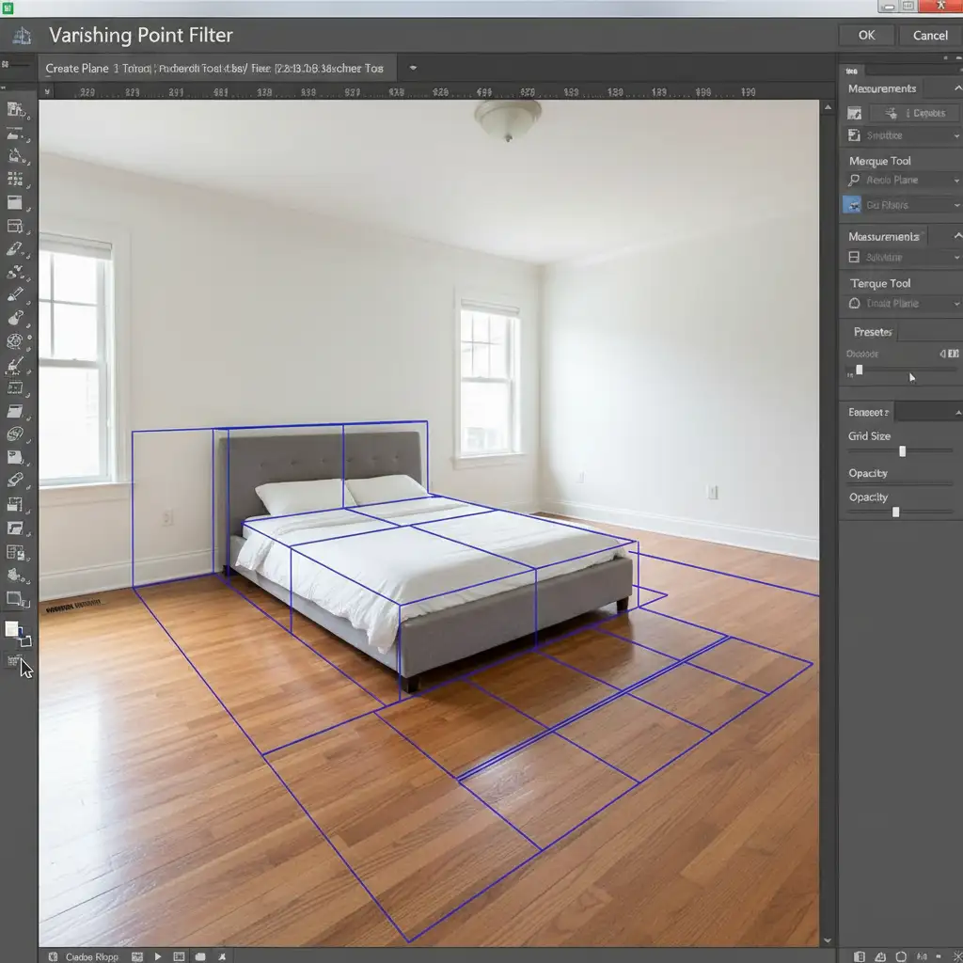This screenshot has height=963, width=963.
Task: Select the Eanseet tab header
Action: coord(868,412)
